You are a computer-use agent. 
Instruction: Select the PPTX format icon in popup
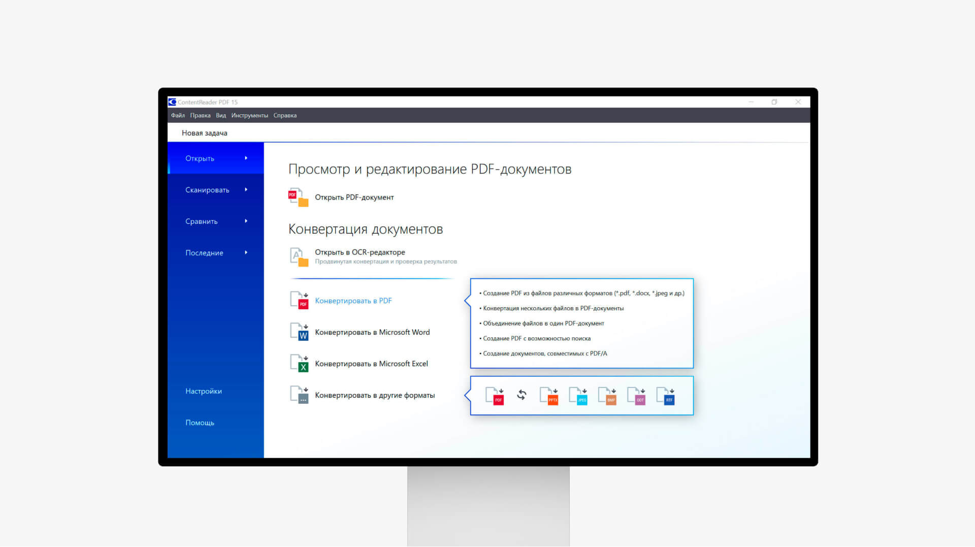click(x=549, y=396)
